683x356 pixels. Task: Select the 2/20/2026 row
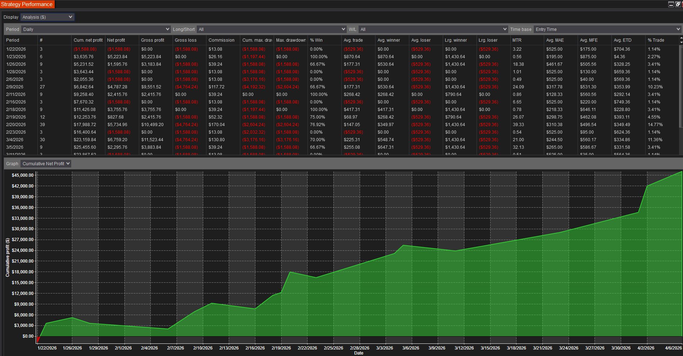click(341, 125)
